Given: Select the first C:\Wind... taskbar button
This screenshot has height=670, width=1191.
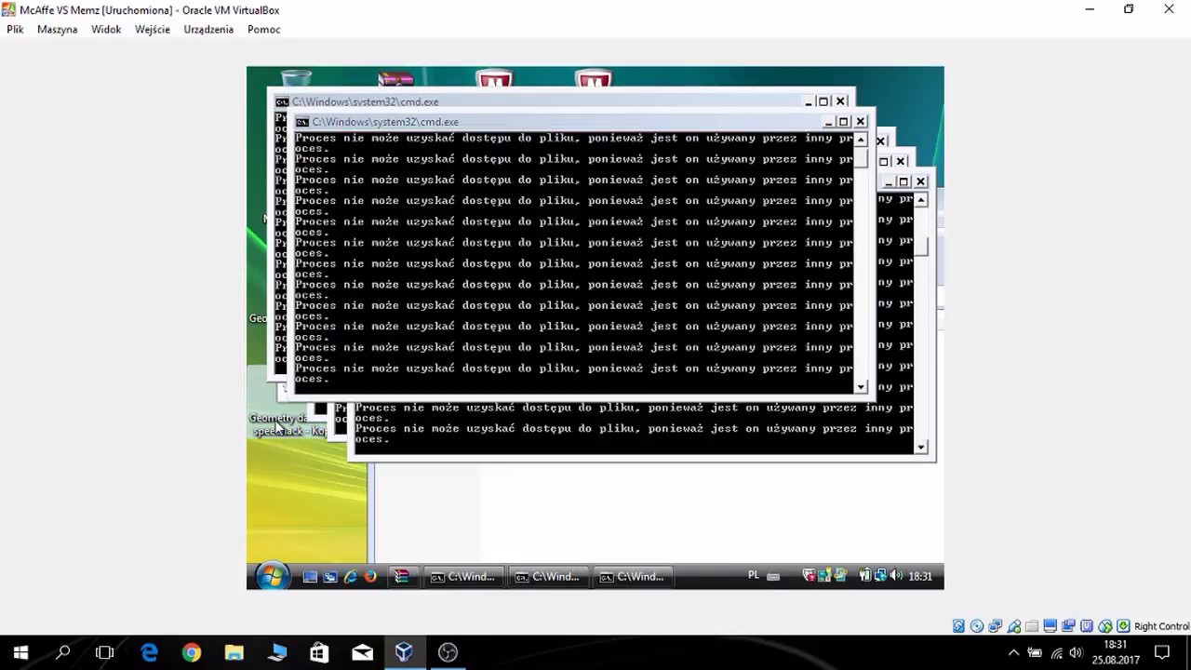Looking at the screenshot, I should pyautogui.click(x=462, y=577).
